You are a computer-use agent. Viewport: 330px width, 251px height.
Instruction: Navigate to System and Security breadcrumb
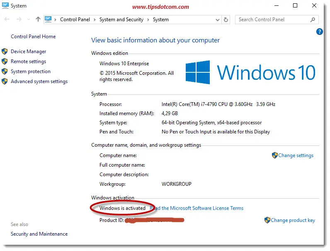coord(121,20)
